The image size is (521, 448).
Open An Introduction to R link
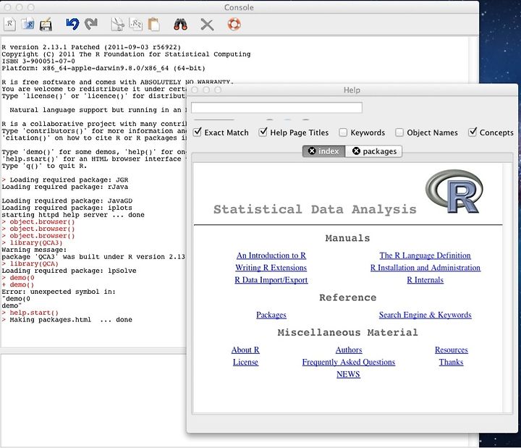point(271,255)
